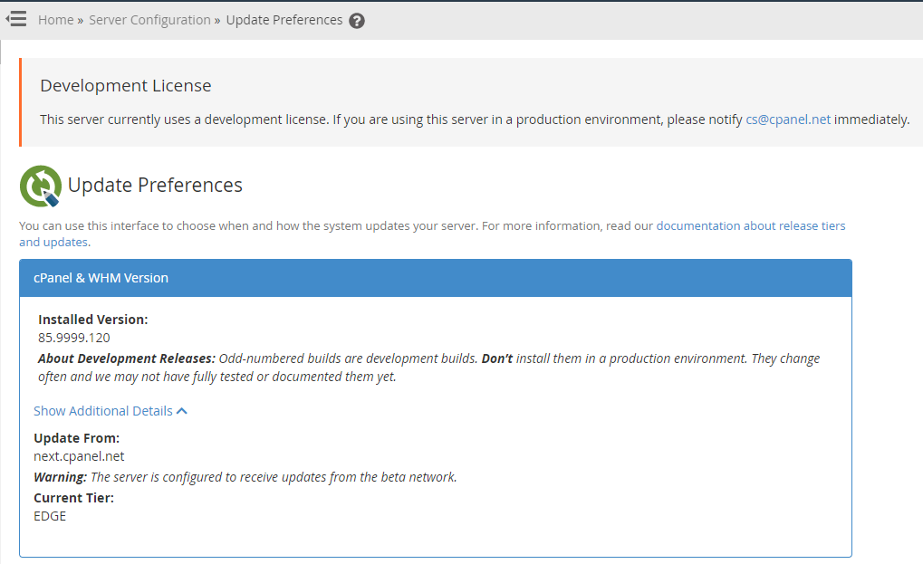Image resolution: width=923 pixels, height=564 pixels.
Task: Click the Current Tier label
Action: pyautogui.click(x=73, y=498)
